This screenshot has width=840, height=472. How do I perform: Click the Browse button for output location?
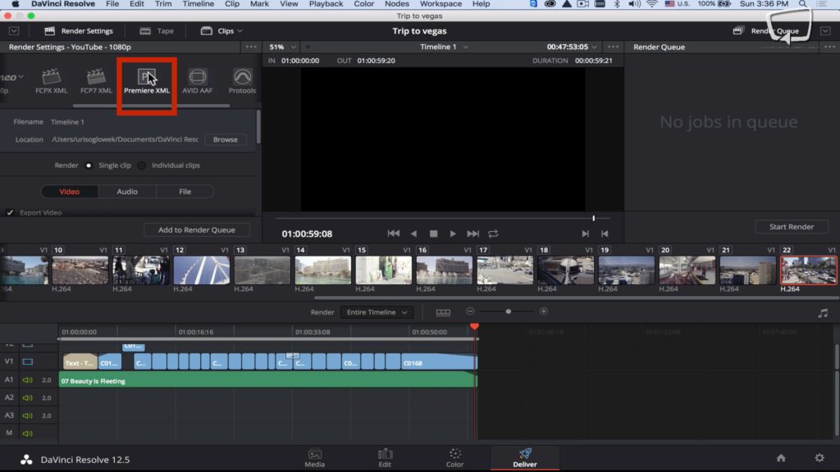click(x=225, y=139)
